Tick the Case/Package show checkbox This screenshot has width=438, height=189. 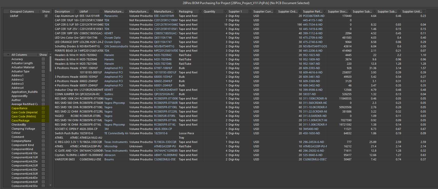point(43,120)
